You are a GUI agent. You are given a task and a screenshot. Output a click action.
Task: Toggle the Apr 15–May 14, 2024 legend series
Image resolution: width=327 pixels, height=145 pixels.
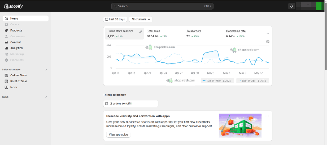[218, 81]
